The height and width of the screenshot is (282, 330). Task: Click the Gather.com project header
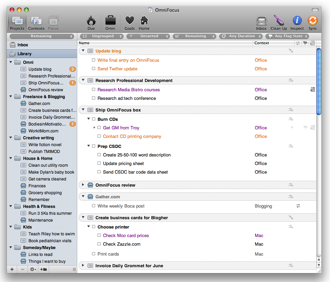click(197, 197)
